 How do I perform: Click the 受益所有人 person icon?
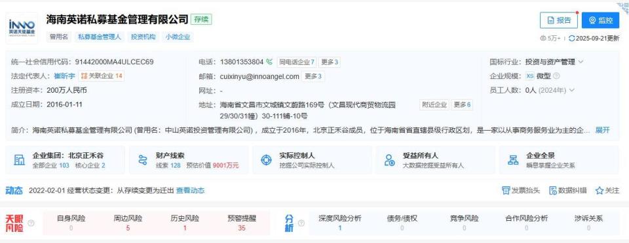389,160
